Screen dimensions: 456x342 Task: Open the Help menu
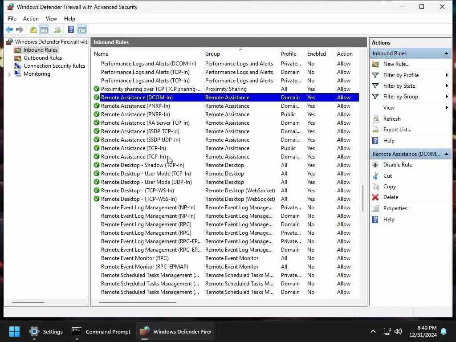pos(69,19)
